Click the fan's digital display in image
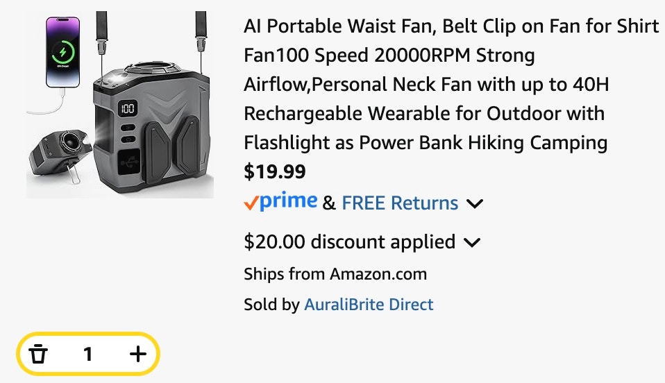The height and width of the screenshot is (383, 665). [127, 109]
